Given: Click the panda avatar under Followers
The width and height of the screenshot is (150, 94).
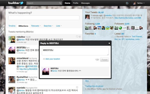Looking at the screenshot, I should coord(116,28).
